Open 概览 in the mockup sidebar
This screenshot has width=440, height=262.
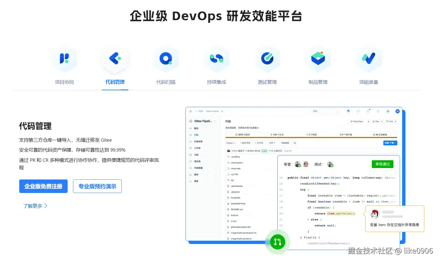coord(196,128)
